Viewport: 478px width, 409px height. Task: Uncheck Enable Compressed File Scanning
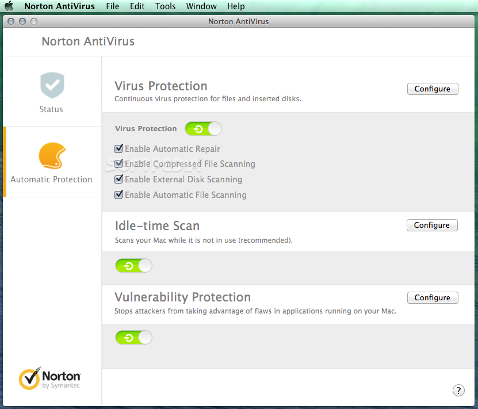119,164
